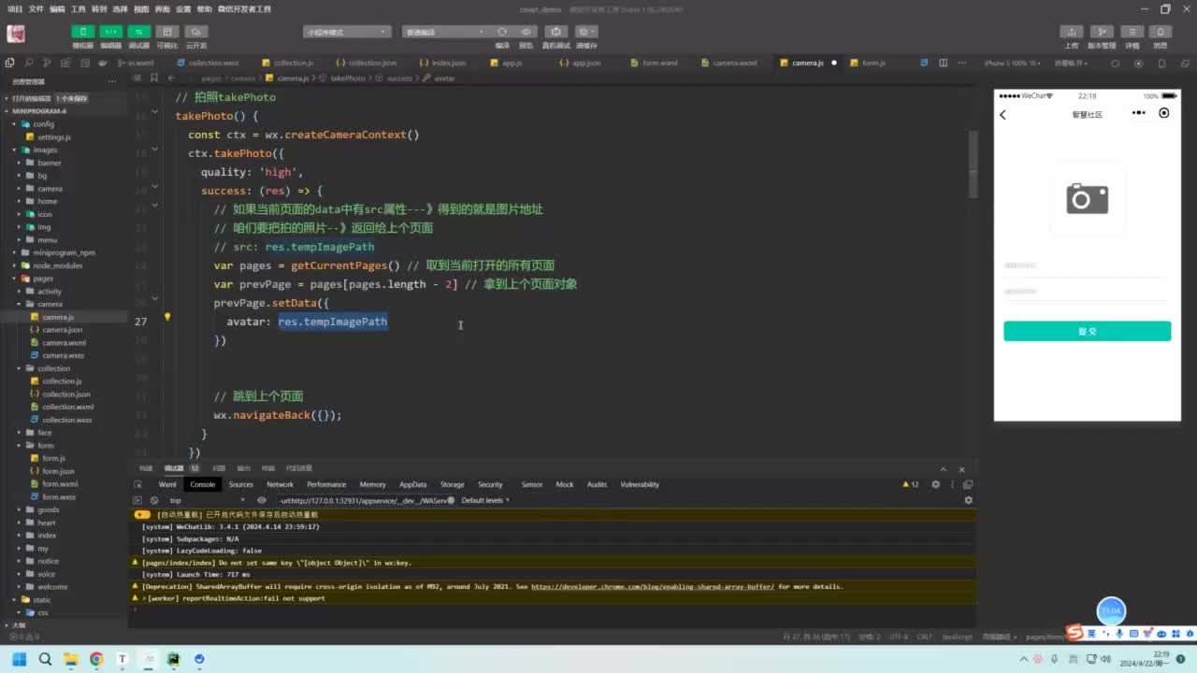Toggle the debugger panel button
The image size is (1197, 673).
tap(139, 32)
